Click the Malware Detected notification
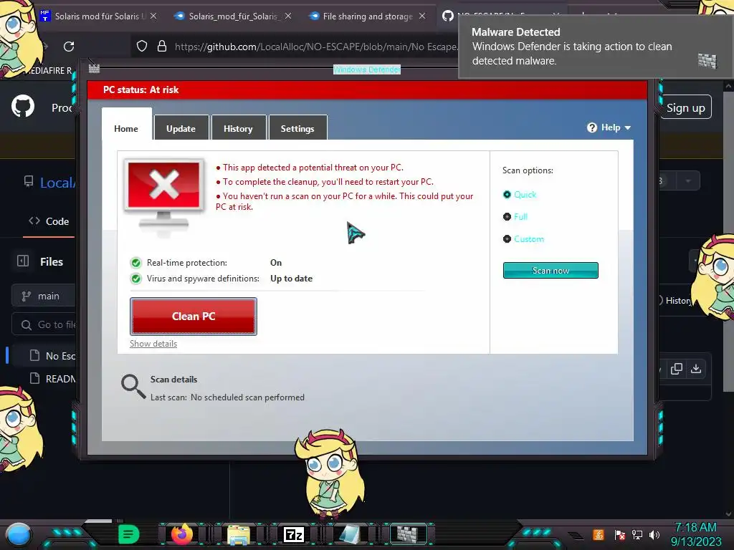734x550 pixels. pyautogui.click(x=594, y=47)
